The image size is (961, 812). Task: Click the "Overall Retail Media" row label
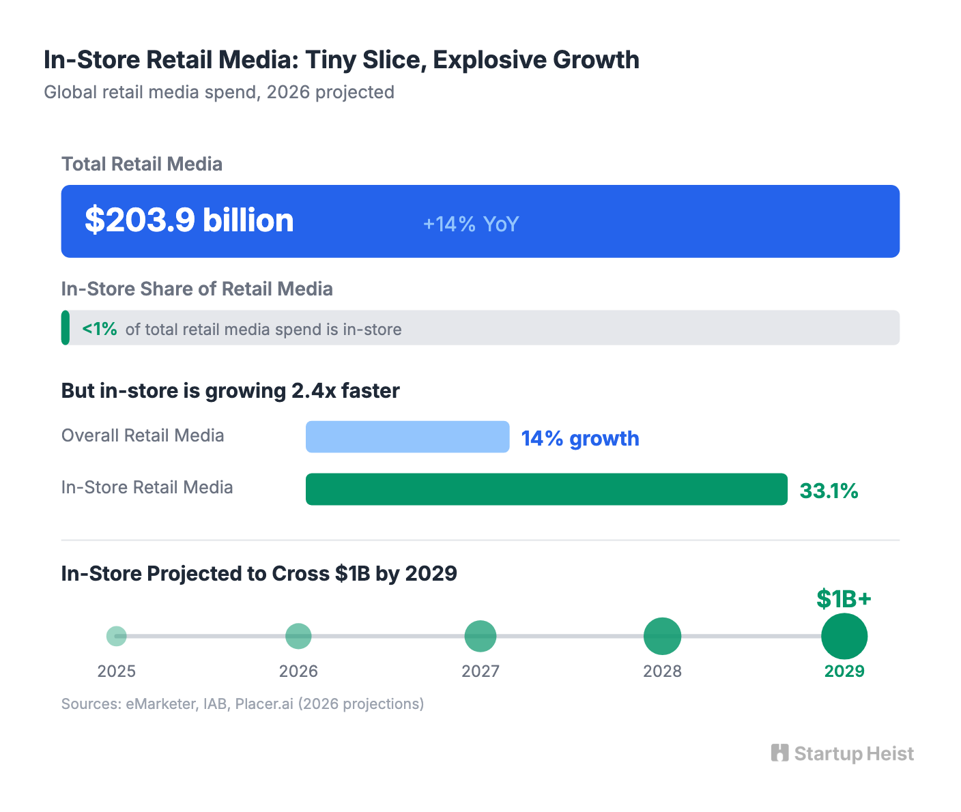pos(143,435)
